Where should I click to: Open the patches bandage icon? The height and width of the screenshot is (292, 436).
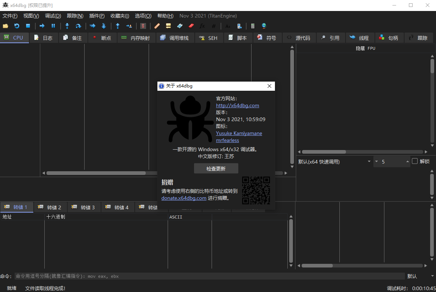(157, 26)
